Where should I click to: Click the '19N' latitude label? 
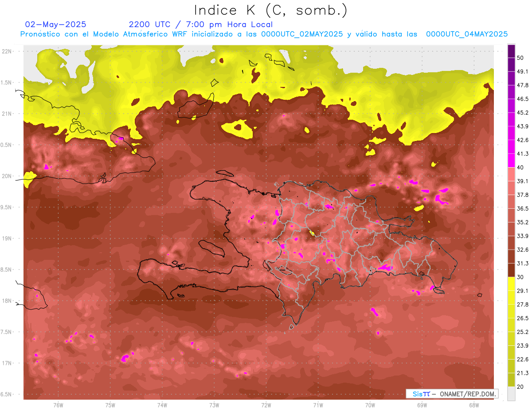pyautogui.click(x=7, y=239)
